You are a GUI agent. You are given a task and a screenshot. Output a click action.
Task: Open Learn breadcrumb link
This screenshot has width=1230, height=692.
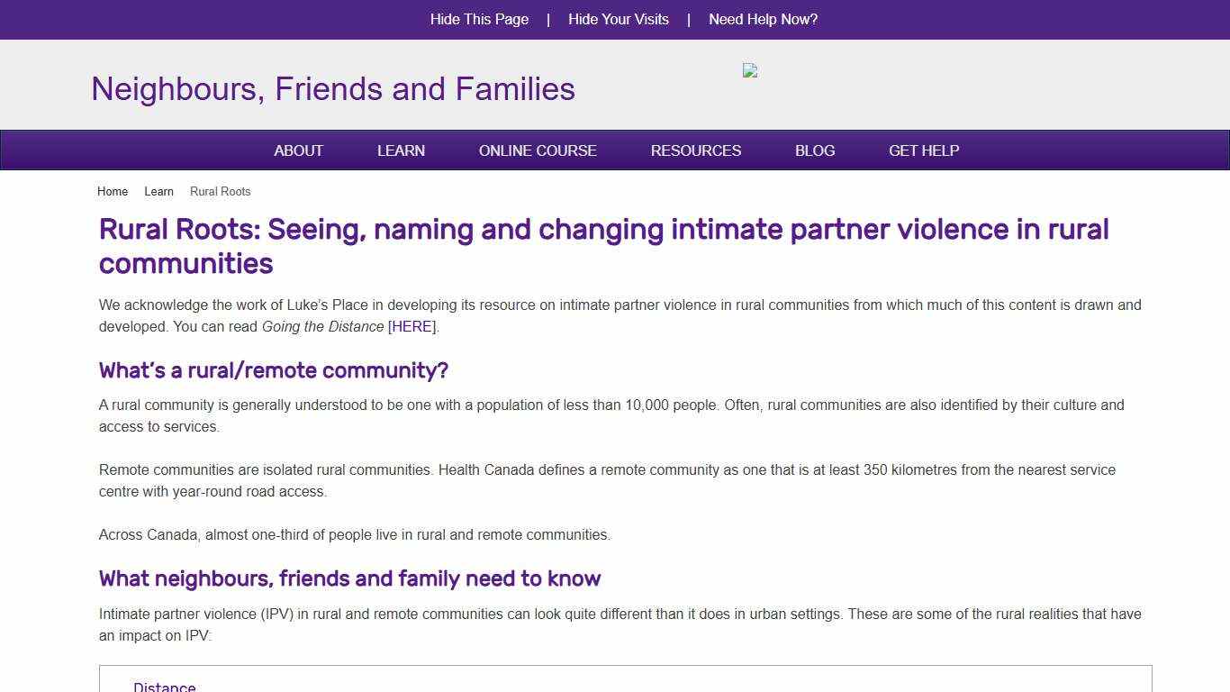pos(158,191)
